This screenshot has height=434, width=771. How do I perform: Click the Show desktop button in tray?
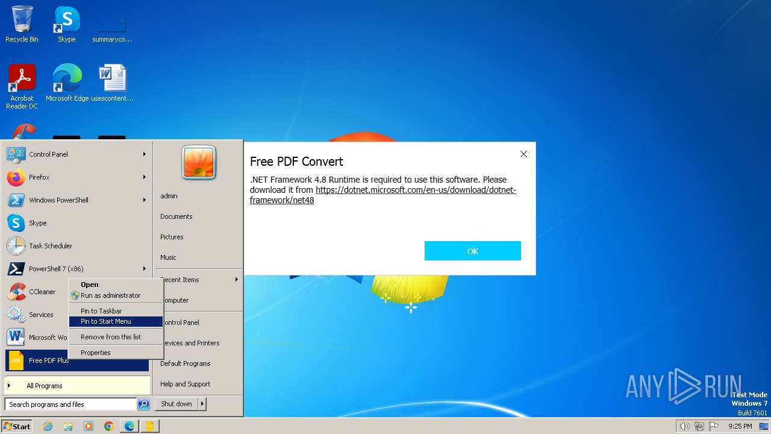point(764,426)
